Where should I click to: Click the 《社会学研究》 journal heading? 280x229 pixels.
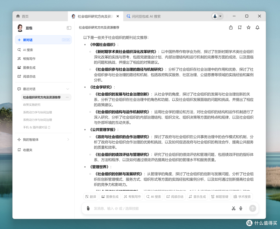point(101,87)
